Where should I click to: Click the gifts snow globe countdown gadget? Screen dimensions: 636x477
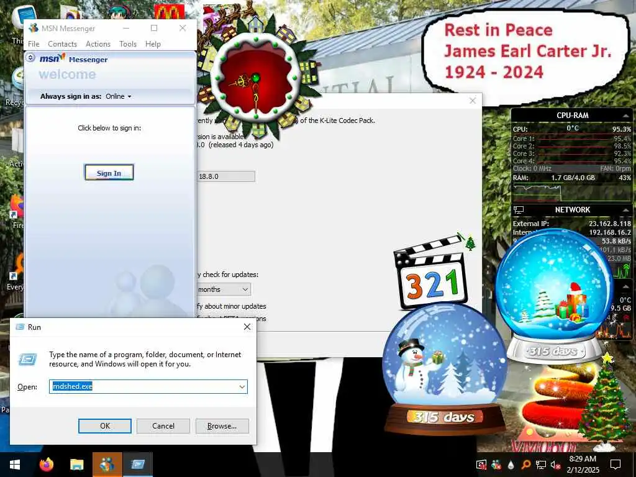pyautogui.click(x=554, y=296)
